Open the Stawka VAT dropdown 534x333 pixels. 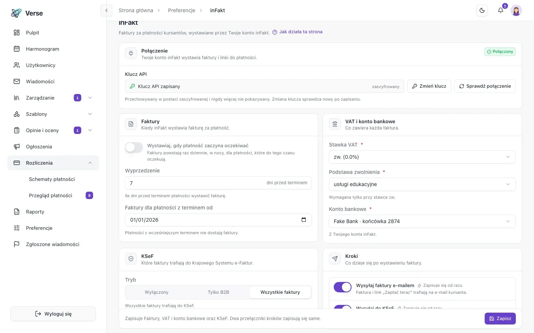pos(422,157)
